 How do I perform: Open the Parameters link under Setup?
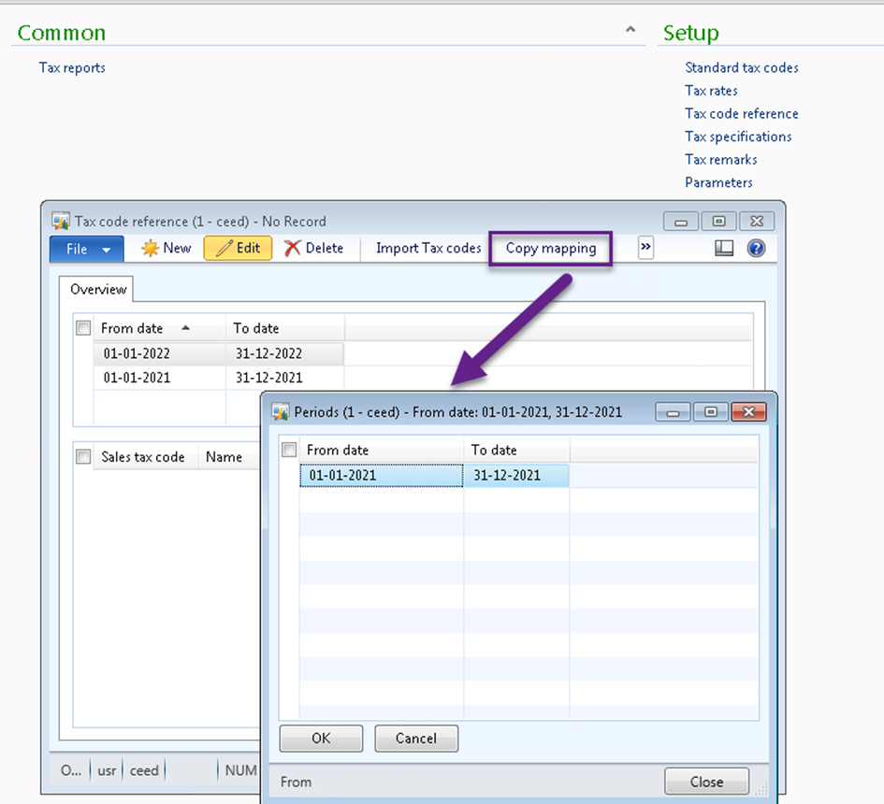tap(718, 182)
